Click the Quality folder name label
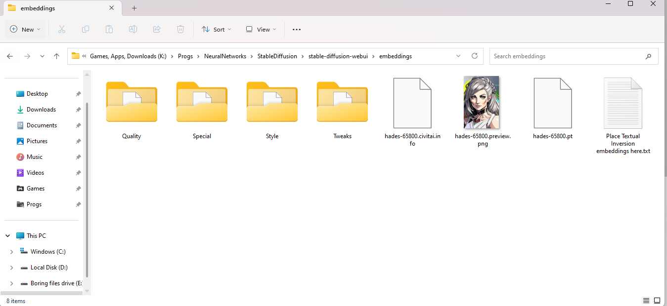 (x=132, y=136)
